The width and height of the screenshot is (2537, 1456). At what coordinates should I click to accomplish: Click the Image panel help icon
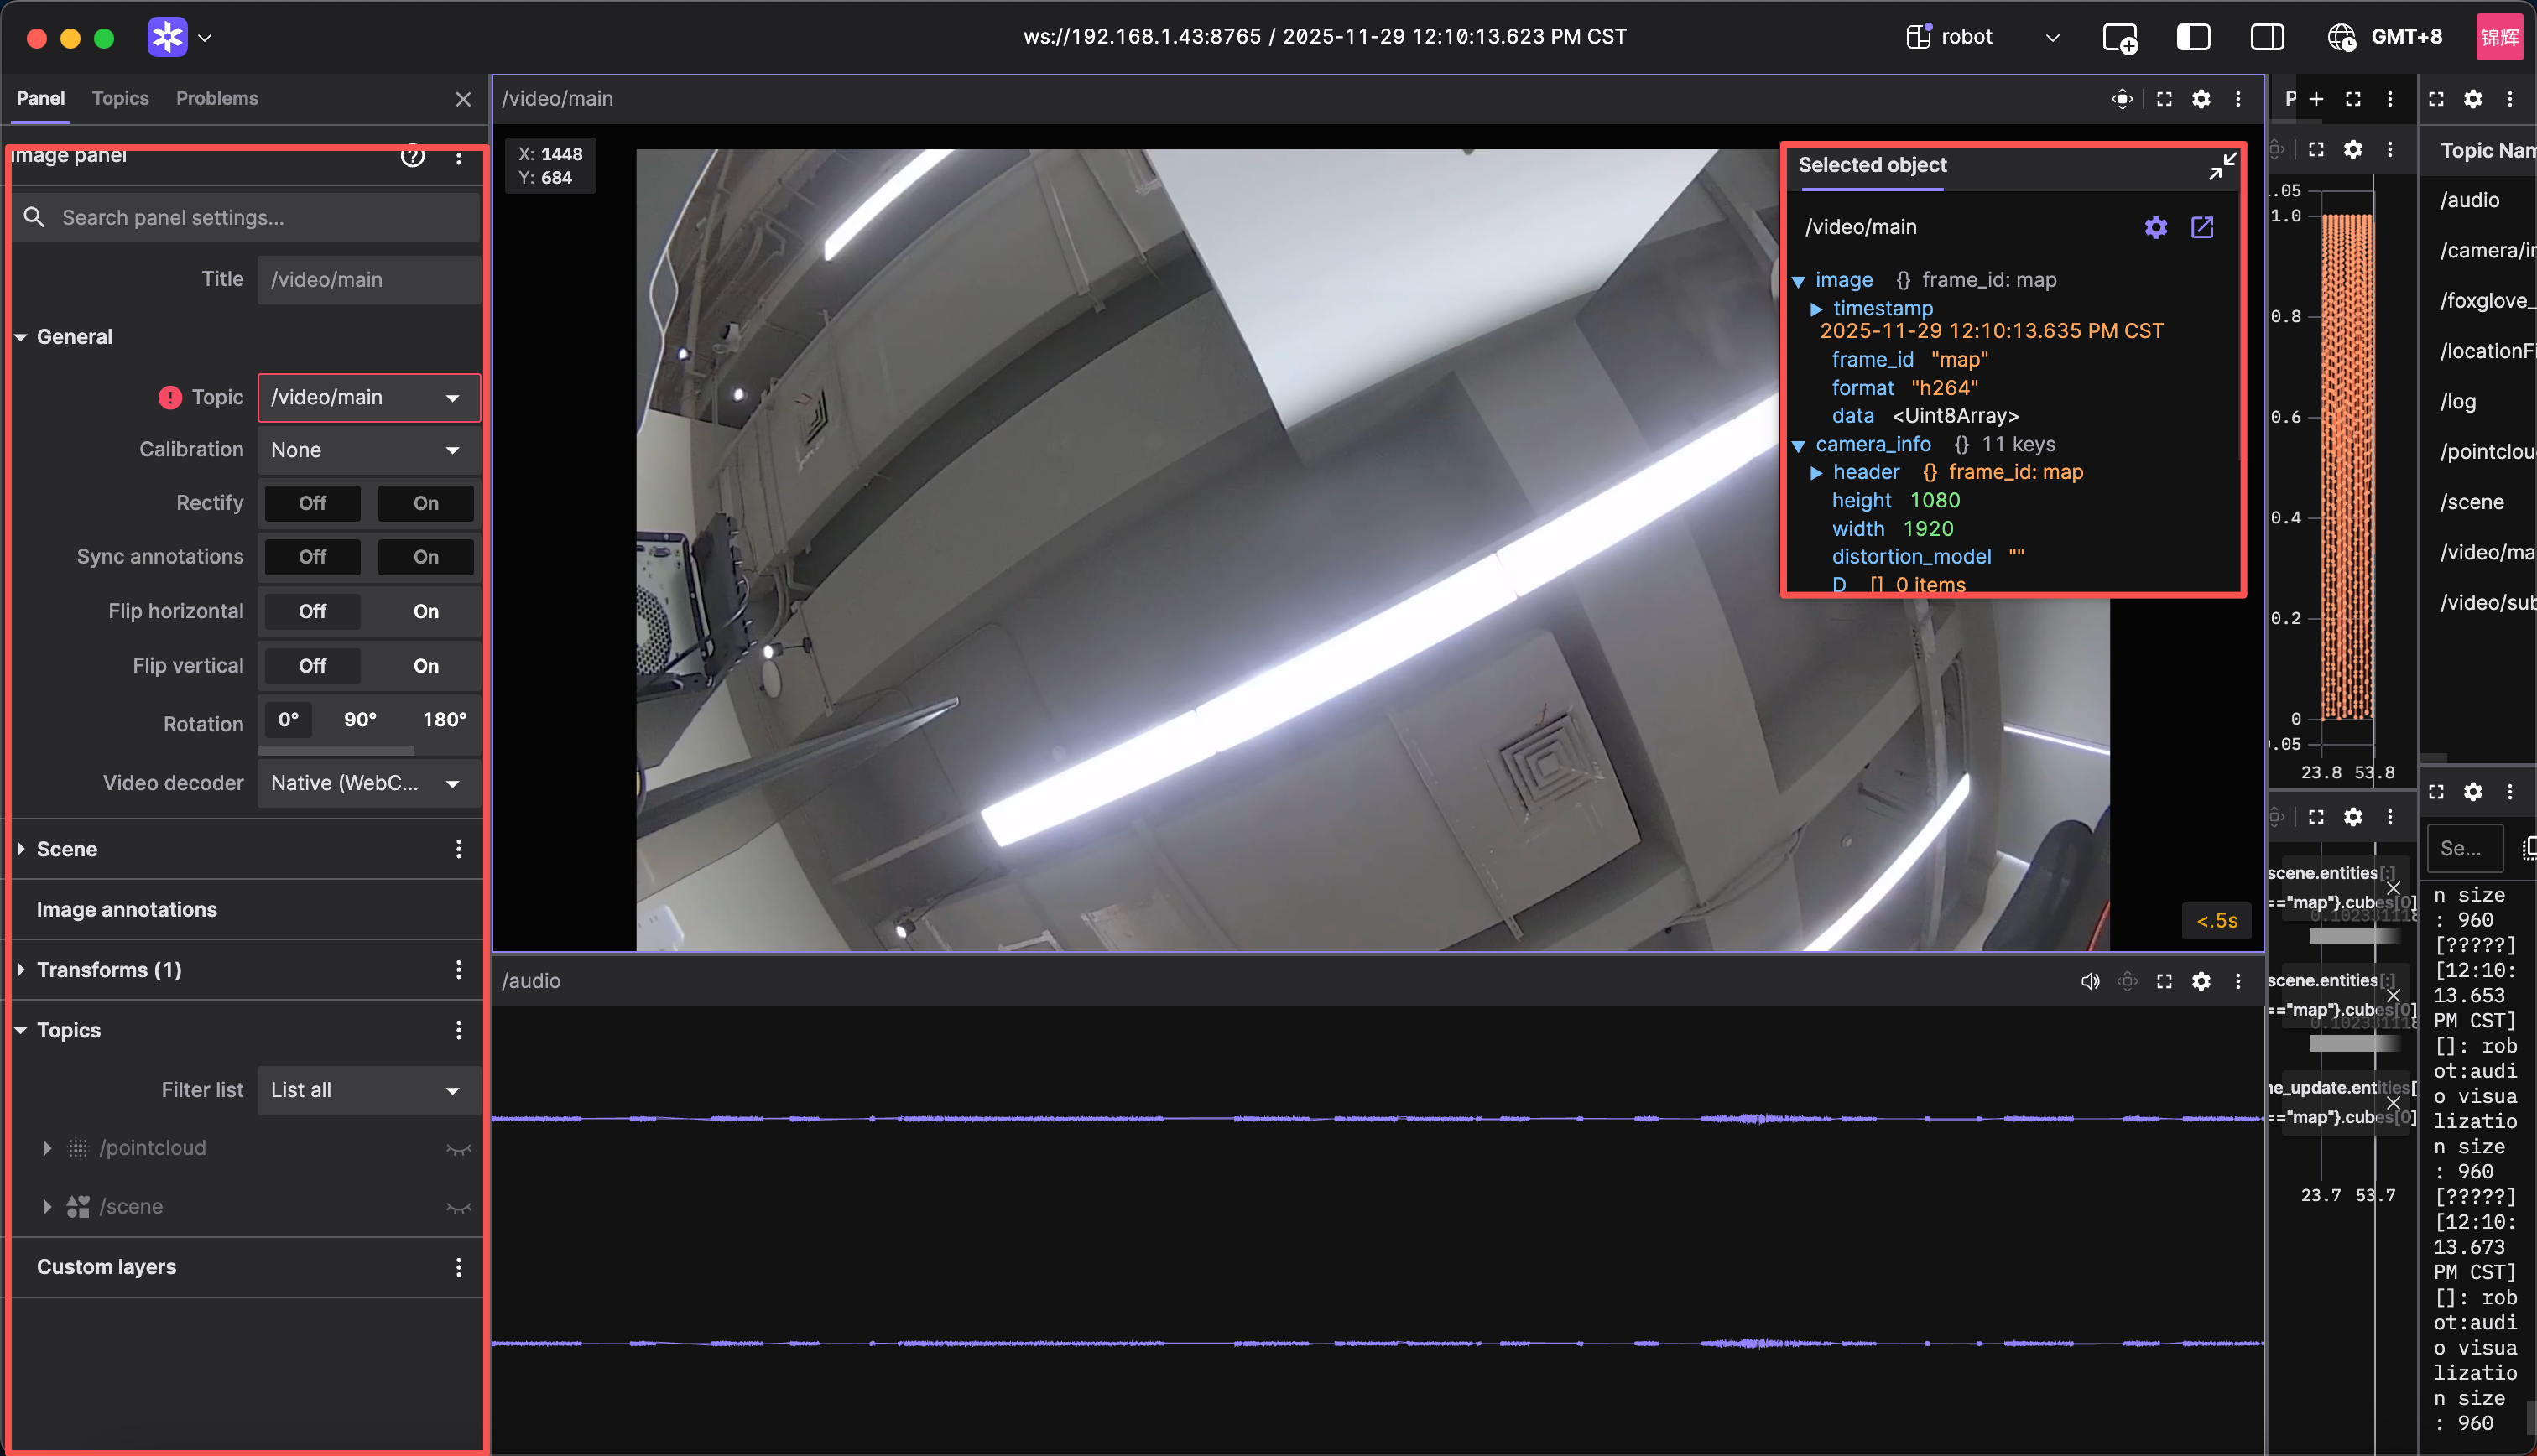click(x=412, y=155)
